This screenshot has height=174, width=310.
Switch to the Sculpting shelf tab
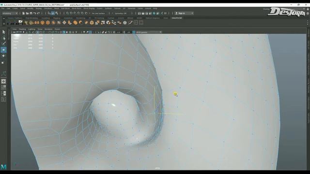[x=46, y=18]
